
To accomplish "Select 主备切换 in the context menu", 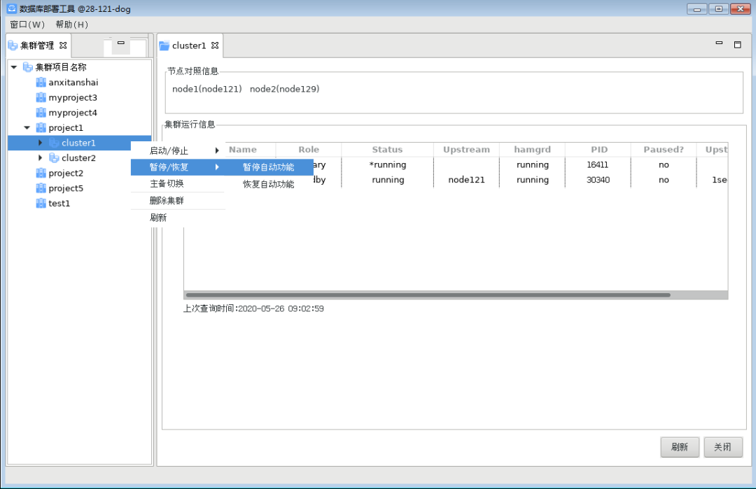I will pyautogui.click(x=167, y=183).
